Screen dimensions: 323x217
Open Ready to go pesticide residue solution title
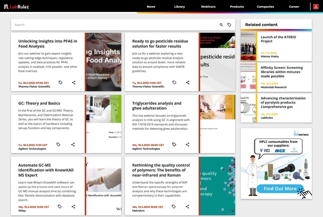(x=160, y=44)
